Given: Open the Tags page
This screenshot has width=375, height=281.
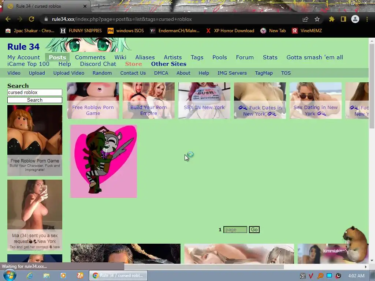Looking at the screenshot, I should click(197, 57).
